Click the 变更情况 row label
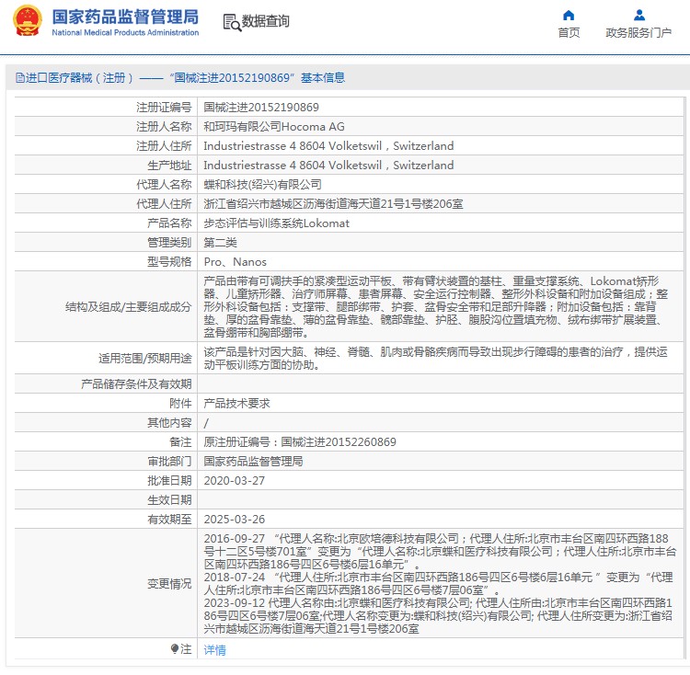The image size is (690, 675). click(x=169, y=584)
